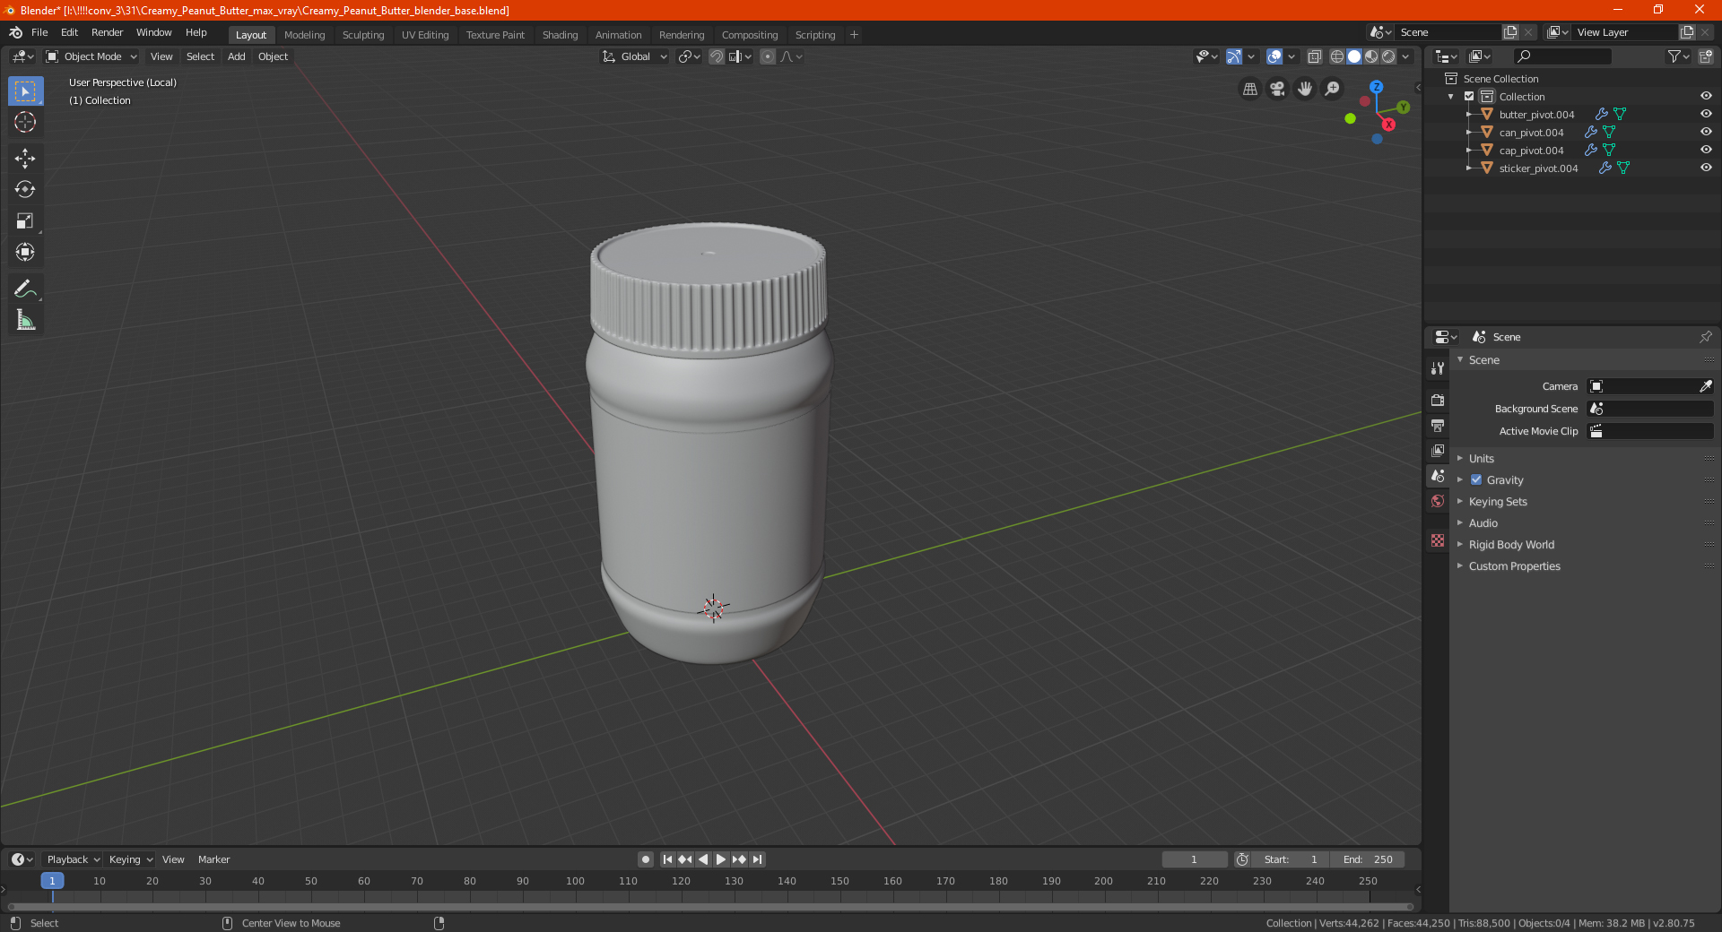Expand the Rigid Body World panel
Screen dimensions: 1722x932
[1511, 544]
